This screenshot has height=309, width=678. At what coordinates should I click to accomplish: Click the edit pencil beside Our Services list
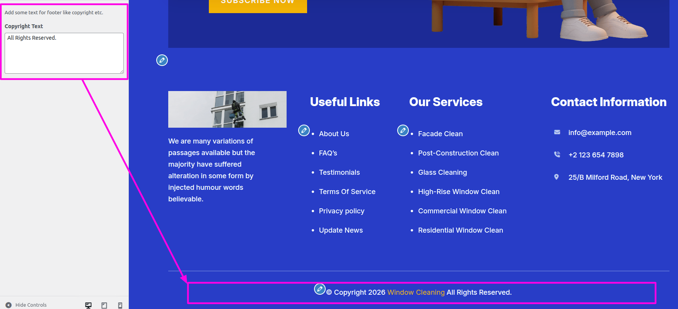pos(403,130)
